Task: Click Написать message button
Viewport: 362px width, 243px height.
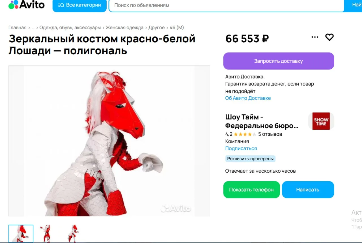Action: pos(308,190)
